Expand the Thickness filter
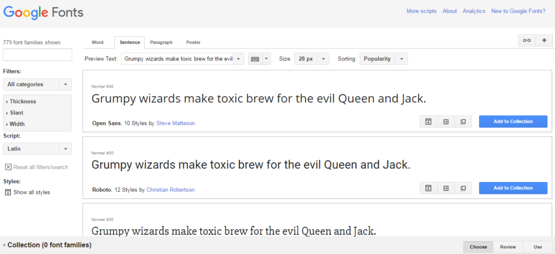The width and height of the screenshot is (555, 254). click(21, 101)
